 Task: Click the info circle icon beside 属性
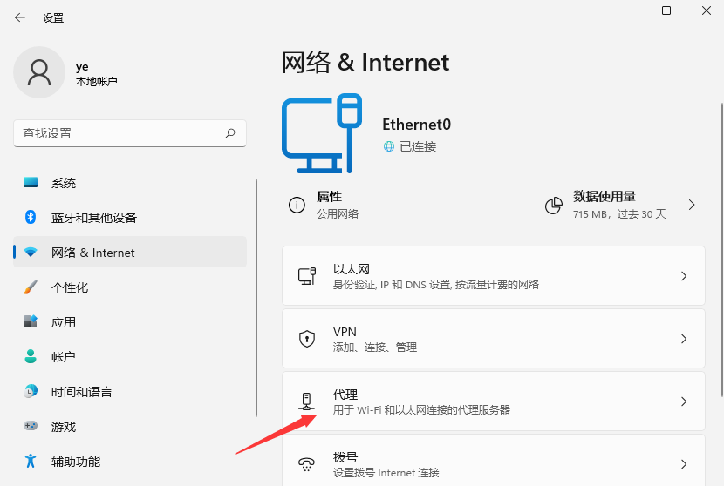pos(297,205)
